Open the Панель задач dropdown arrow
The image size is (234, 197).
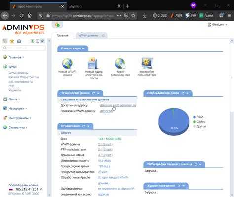83,49
